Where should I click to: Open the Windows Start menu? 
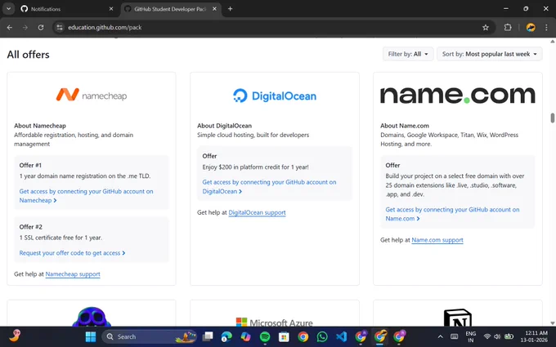(x=91, y=336)
